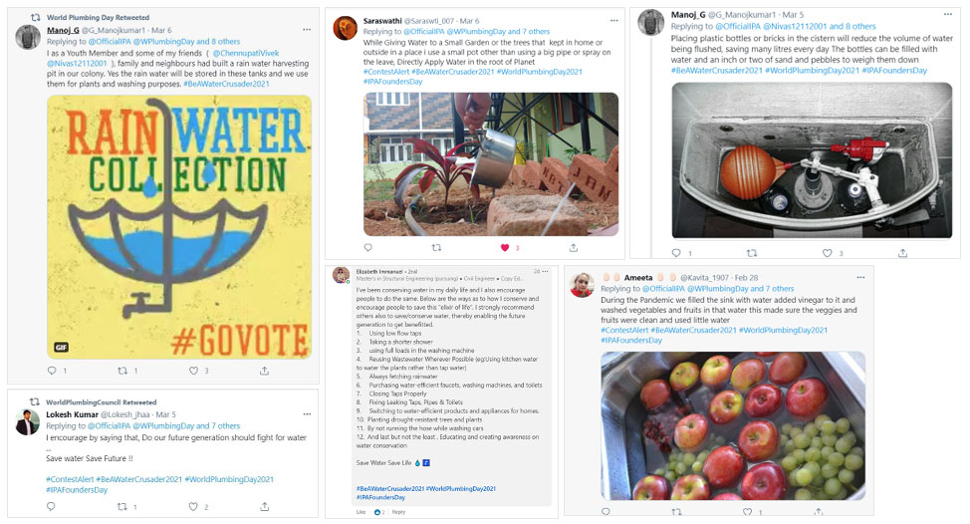Share Lokesh Kumar's tweet
The width and height of the screenshot is (970, 524).
point(264,507)
